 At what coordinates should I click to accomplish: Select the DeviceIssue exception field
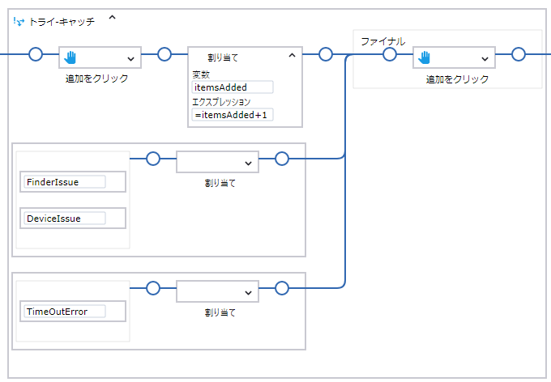pos(65,219)
